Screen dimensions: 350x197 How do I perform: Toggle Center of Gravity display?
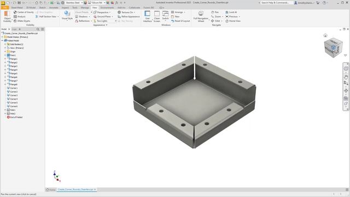(x=24, y=12)
